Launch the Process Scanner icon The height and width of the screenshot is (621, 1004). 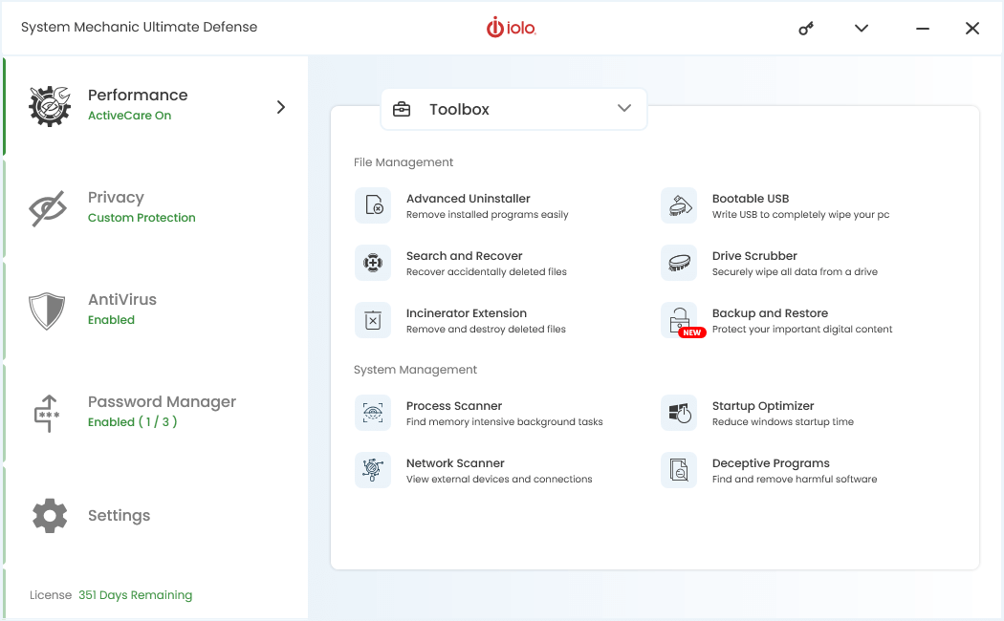point(373,413)
